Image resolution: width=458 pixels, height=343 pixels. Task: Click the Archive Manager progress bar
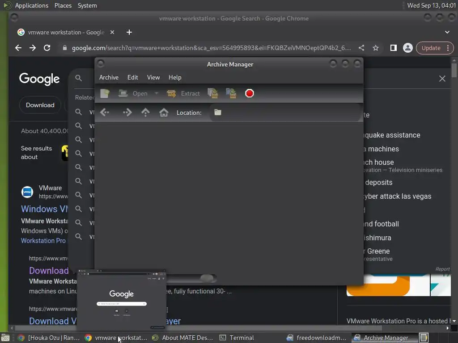click(x=191, y=278)
